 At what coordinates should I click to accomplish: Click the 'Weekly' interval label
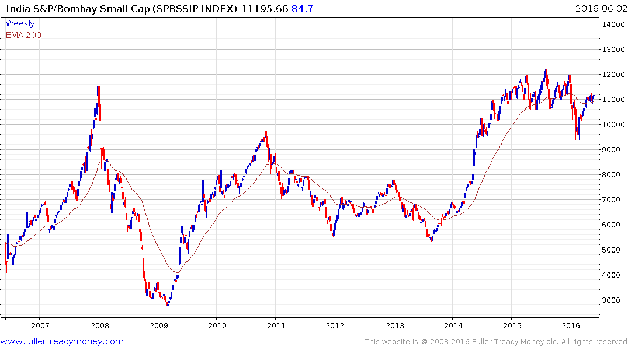tap(20, 23)
